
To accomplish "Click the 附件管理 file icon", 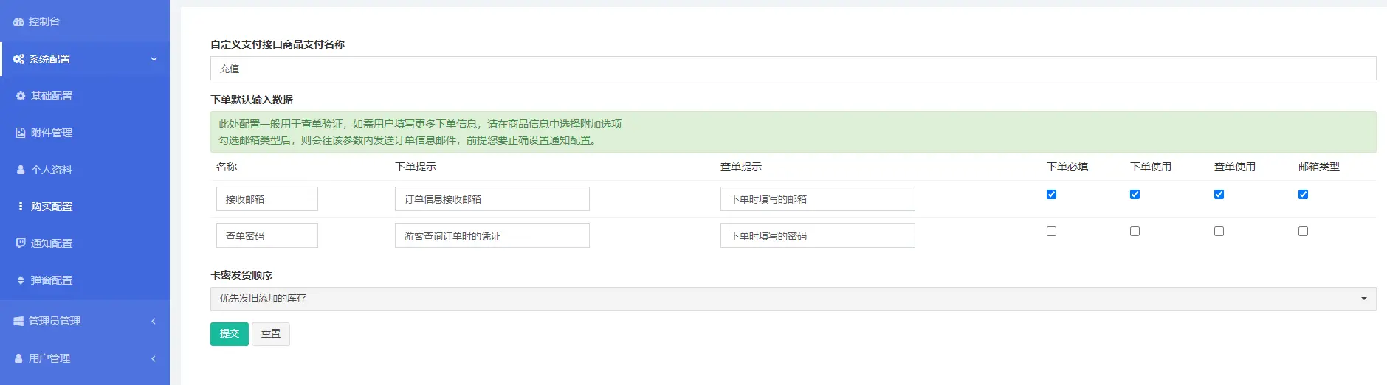I will click(21, 133).
